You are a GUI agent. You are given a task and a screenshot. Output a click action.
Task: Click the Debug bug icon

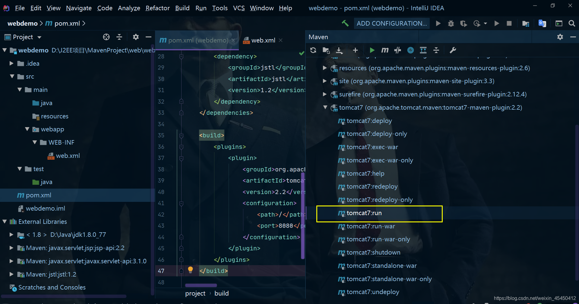click(x=451, y=23)
